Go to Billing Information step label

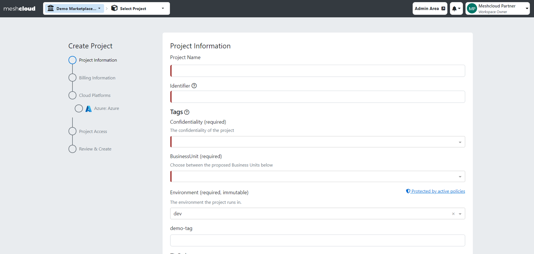tap(97, 78)
